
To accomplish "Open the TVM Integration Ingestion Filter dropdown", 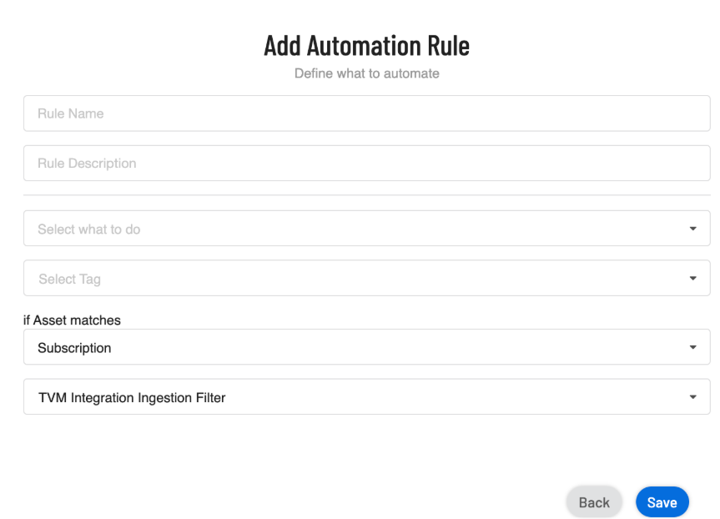I will [x=366, y=397].
